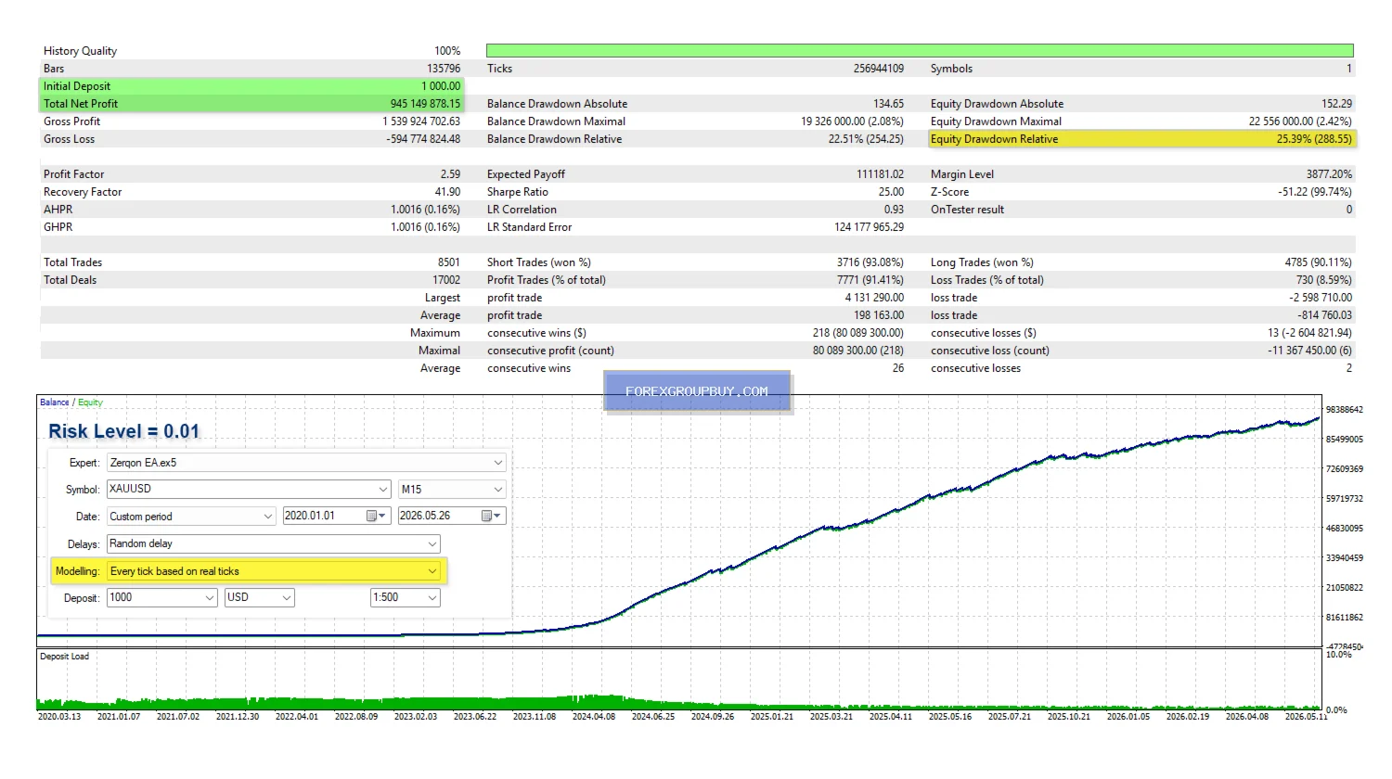Select the History Quality 100% value
The width and height of the screenshot is (1392, 779).
pyautogui.click(x=447, y=51)
